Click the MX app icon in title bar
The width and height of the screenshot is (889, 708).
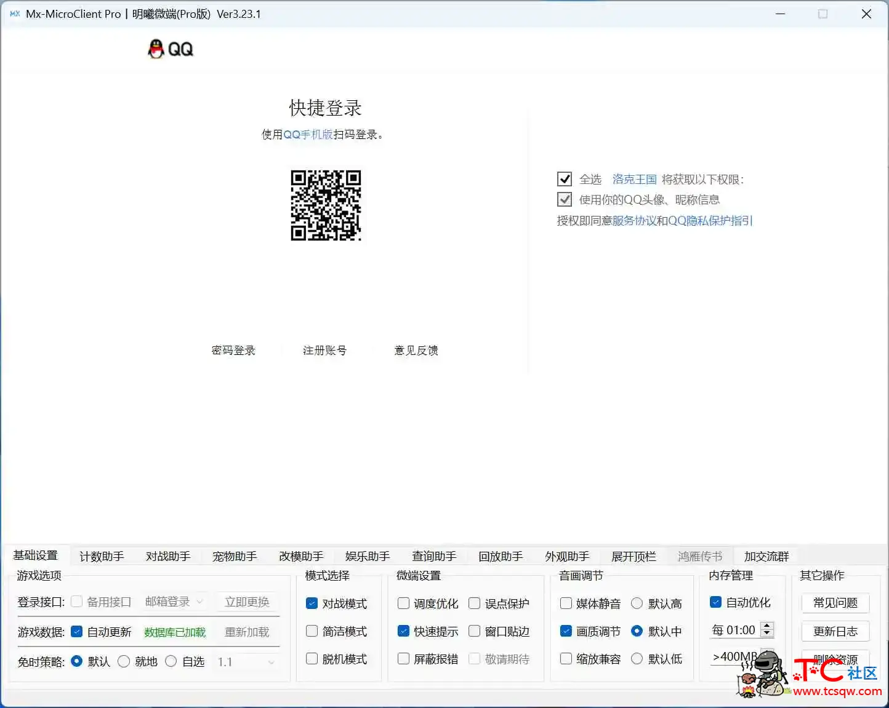[x=15, y=14]
